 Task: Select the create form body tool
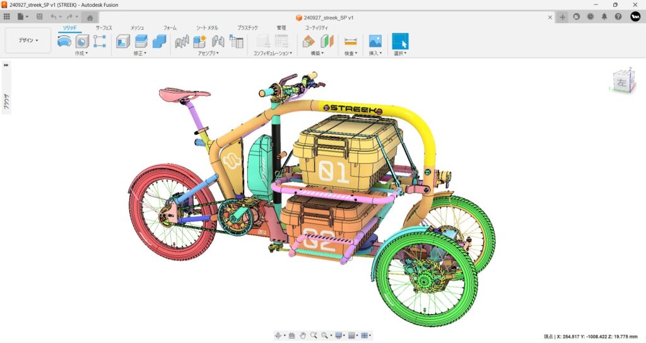(64, 41)
